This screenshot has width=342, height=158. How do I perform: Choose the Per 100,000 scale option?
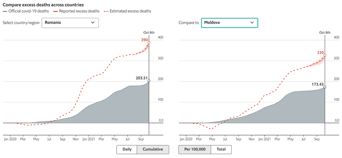click(195, 150)
